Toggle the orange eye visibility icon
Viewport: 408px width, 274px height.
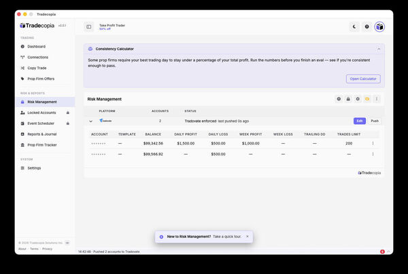pyautogui.click(x=367, y=99)
